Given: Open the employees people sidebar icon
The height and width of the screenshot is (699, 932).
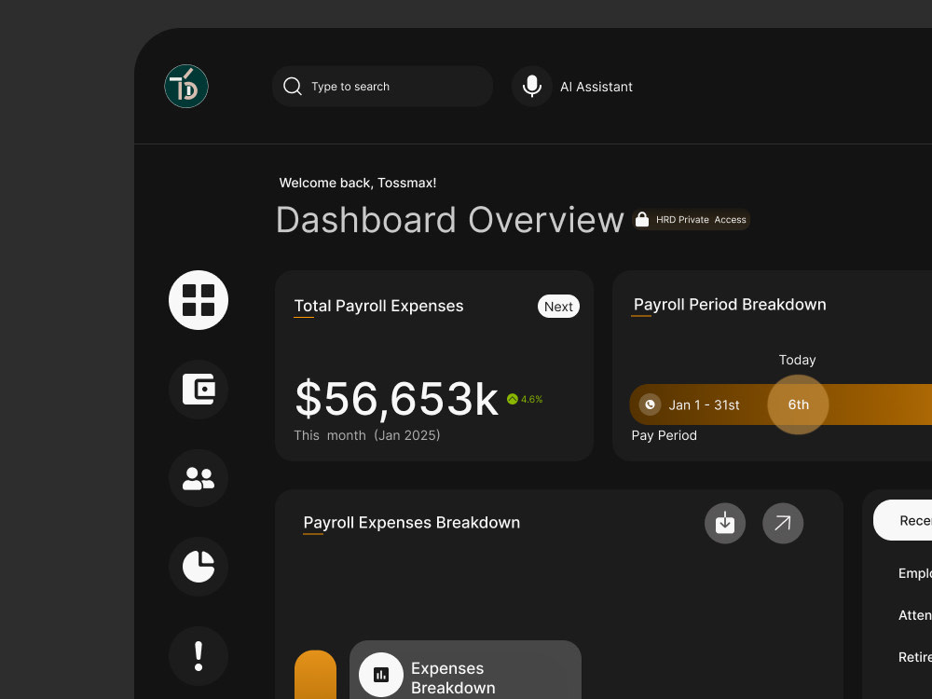Looking at the screenshot, I should (199, 478).
